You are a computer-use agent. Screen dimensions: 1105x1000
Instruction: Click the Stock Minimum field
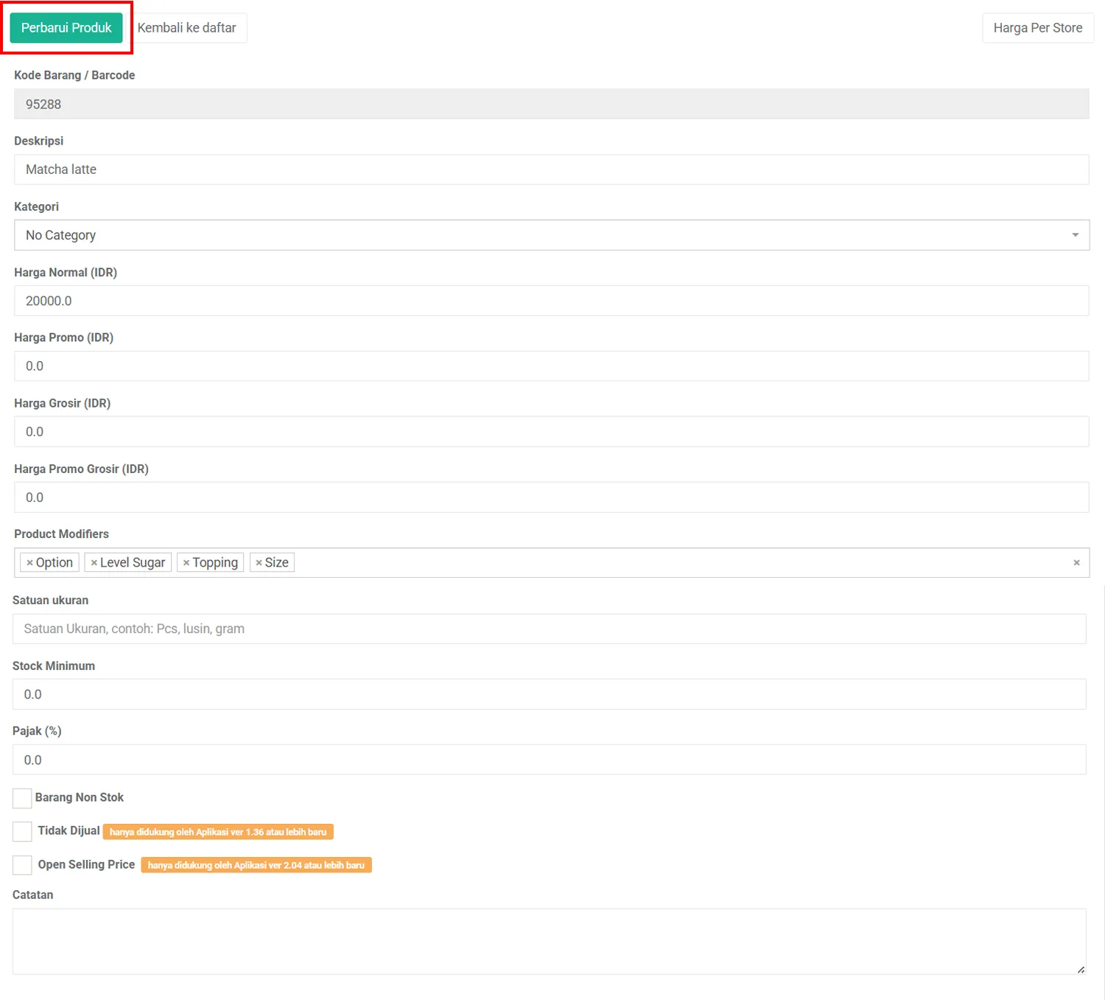tap(549, 694)
